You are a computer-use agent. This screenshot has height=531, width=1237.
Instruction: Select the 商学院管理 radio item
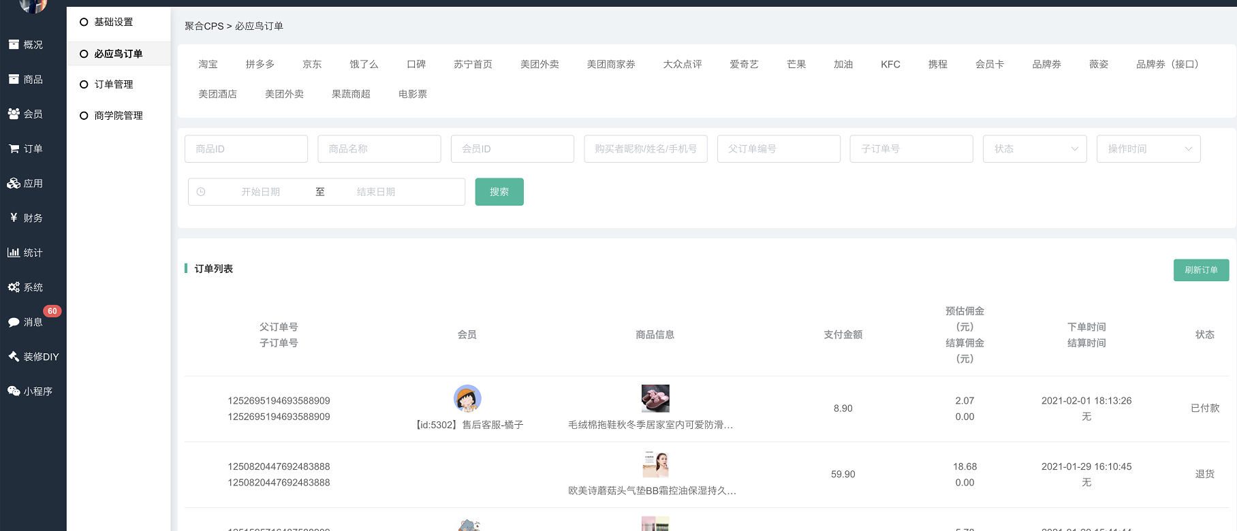tap(84, 116)
